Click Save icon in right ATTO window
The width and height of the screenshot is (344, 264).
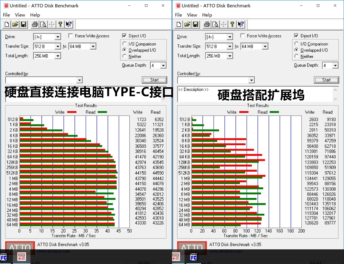[195, 24]
